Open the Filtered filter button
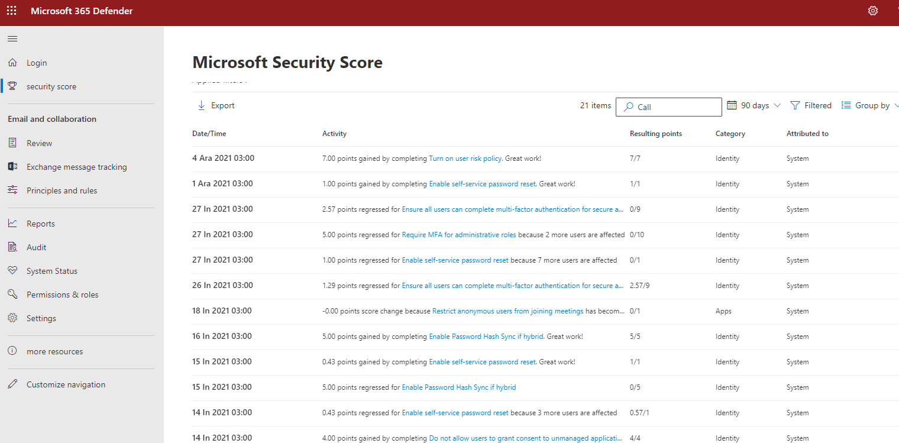Screen dimensions: 899x443 pyautogui.click(x=811, y=105)
